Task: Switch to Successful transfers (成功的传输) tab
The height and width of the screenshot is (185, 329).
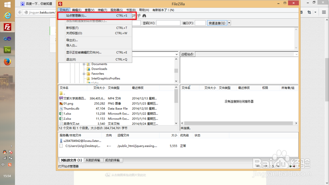Action: coord(113,160)
